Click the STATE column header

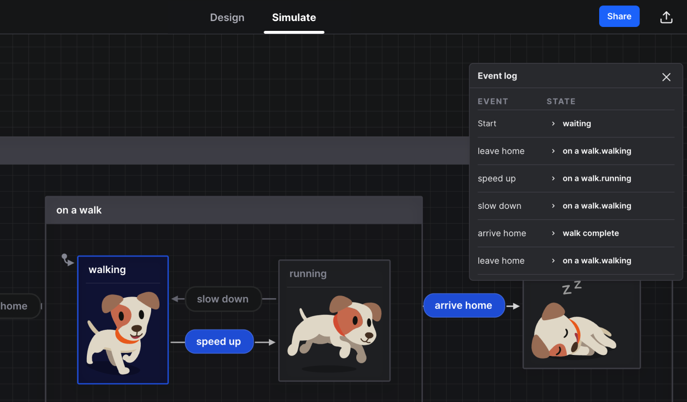[561, 101]
